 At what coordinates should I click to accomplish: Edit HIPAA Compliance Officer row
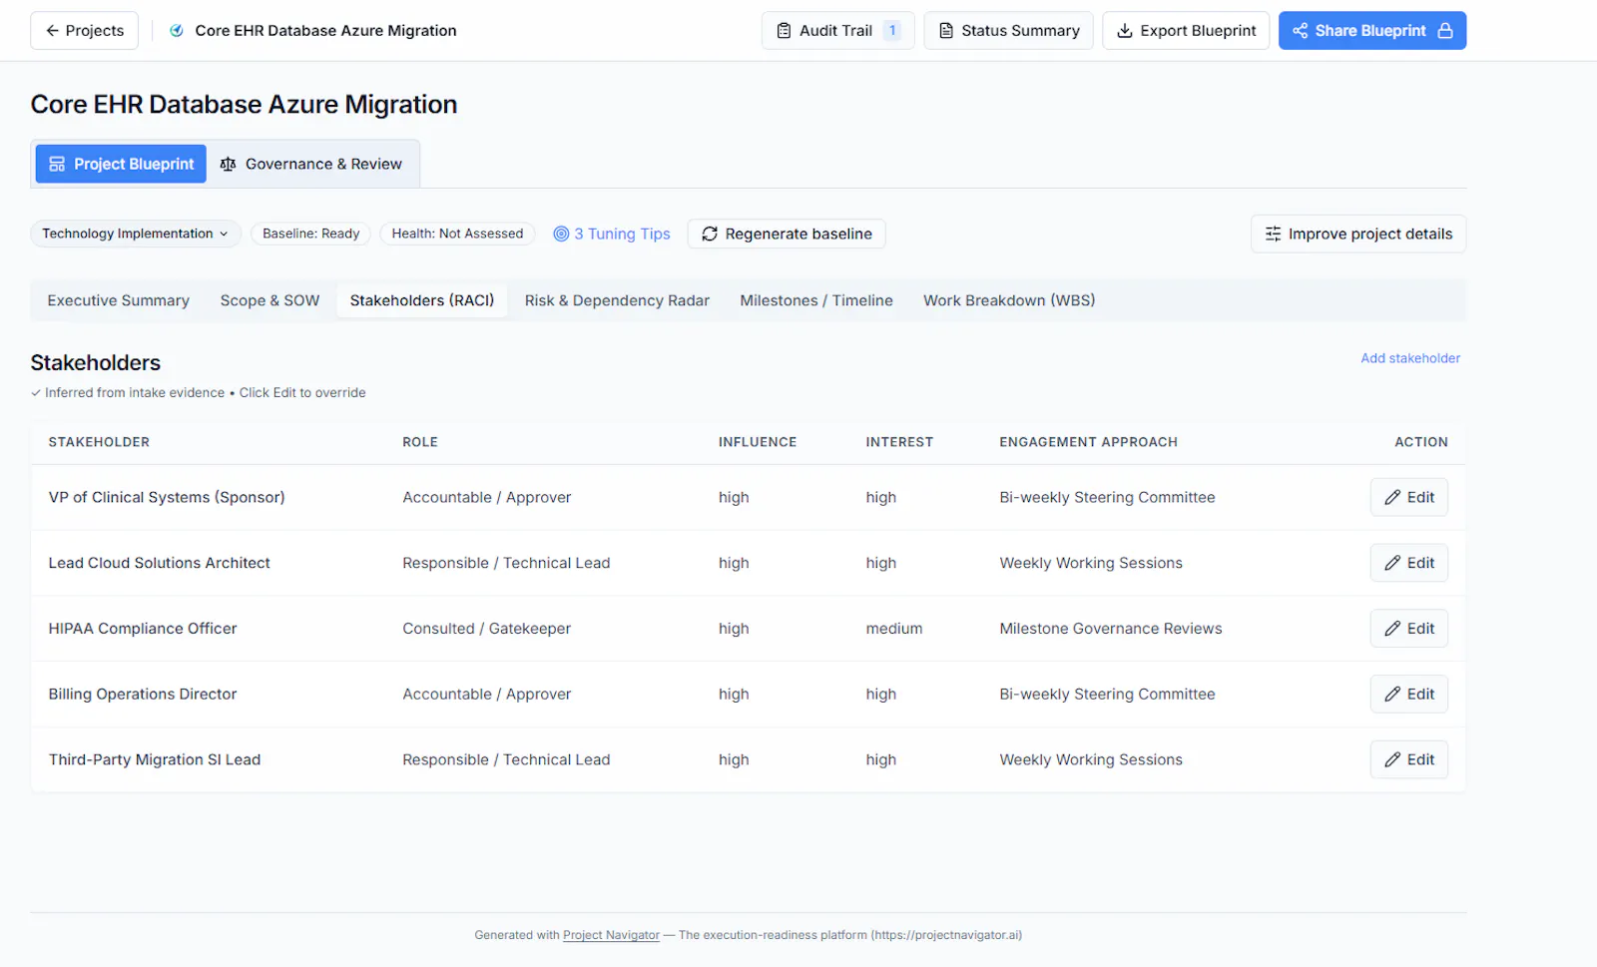[x=1408, y=629]
